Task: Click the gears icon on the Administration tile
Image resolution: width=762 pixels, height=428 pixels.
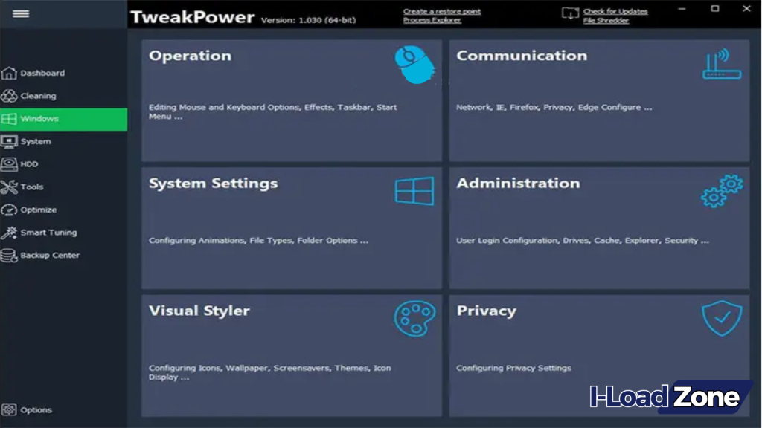Action: 720,191
